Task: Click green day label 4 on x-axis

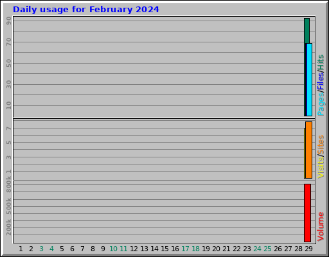Action: pos(51,249)
